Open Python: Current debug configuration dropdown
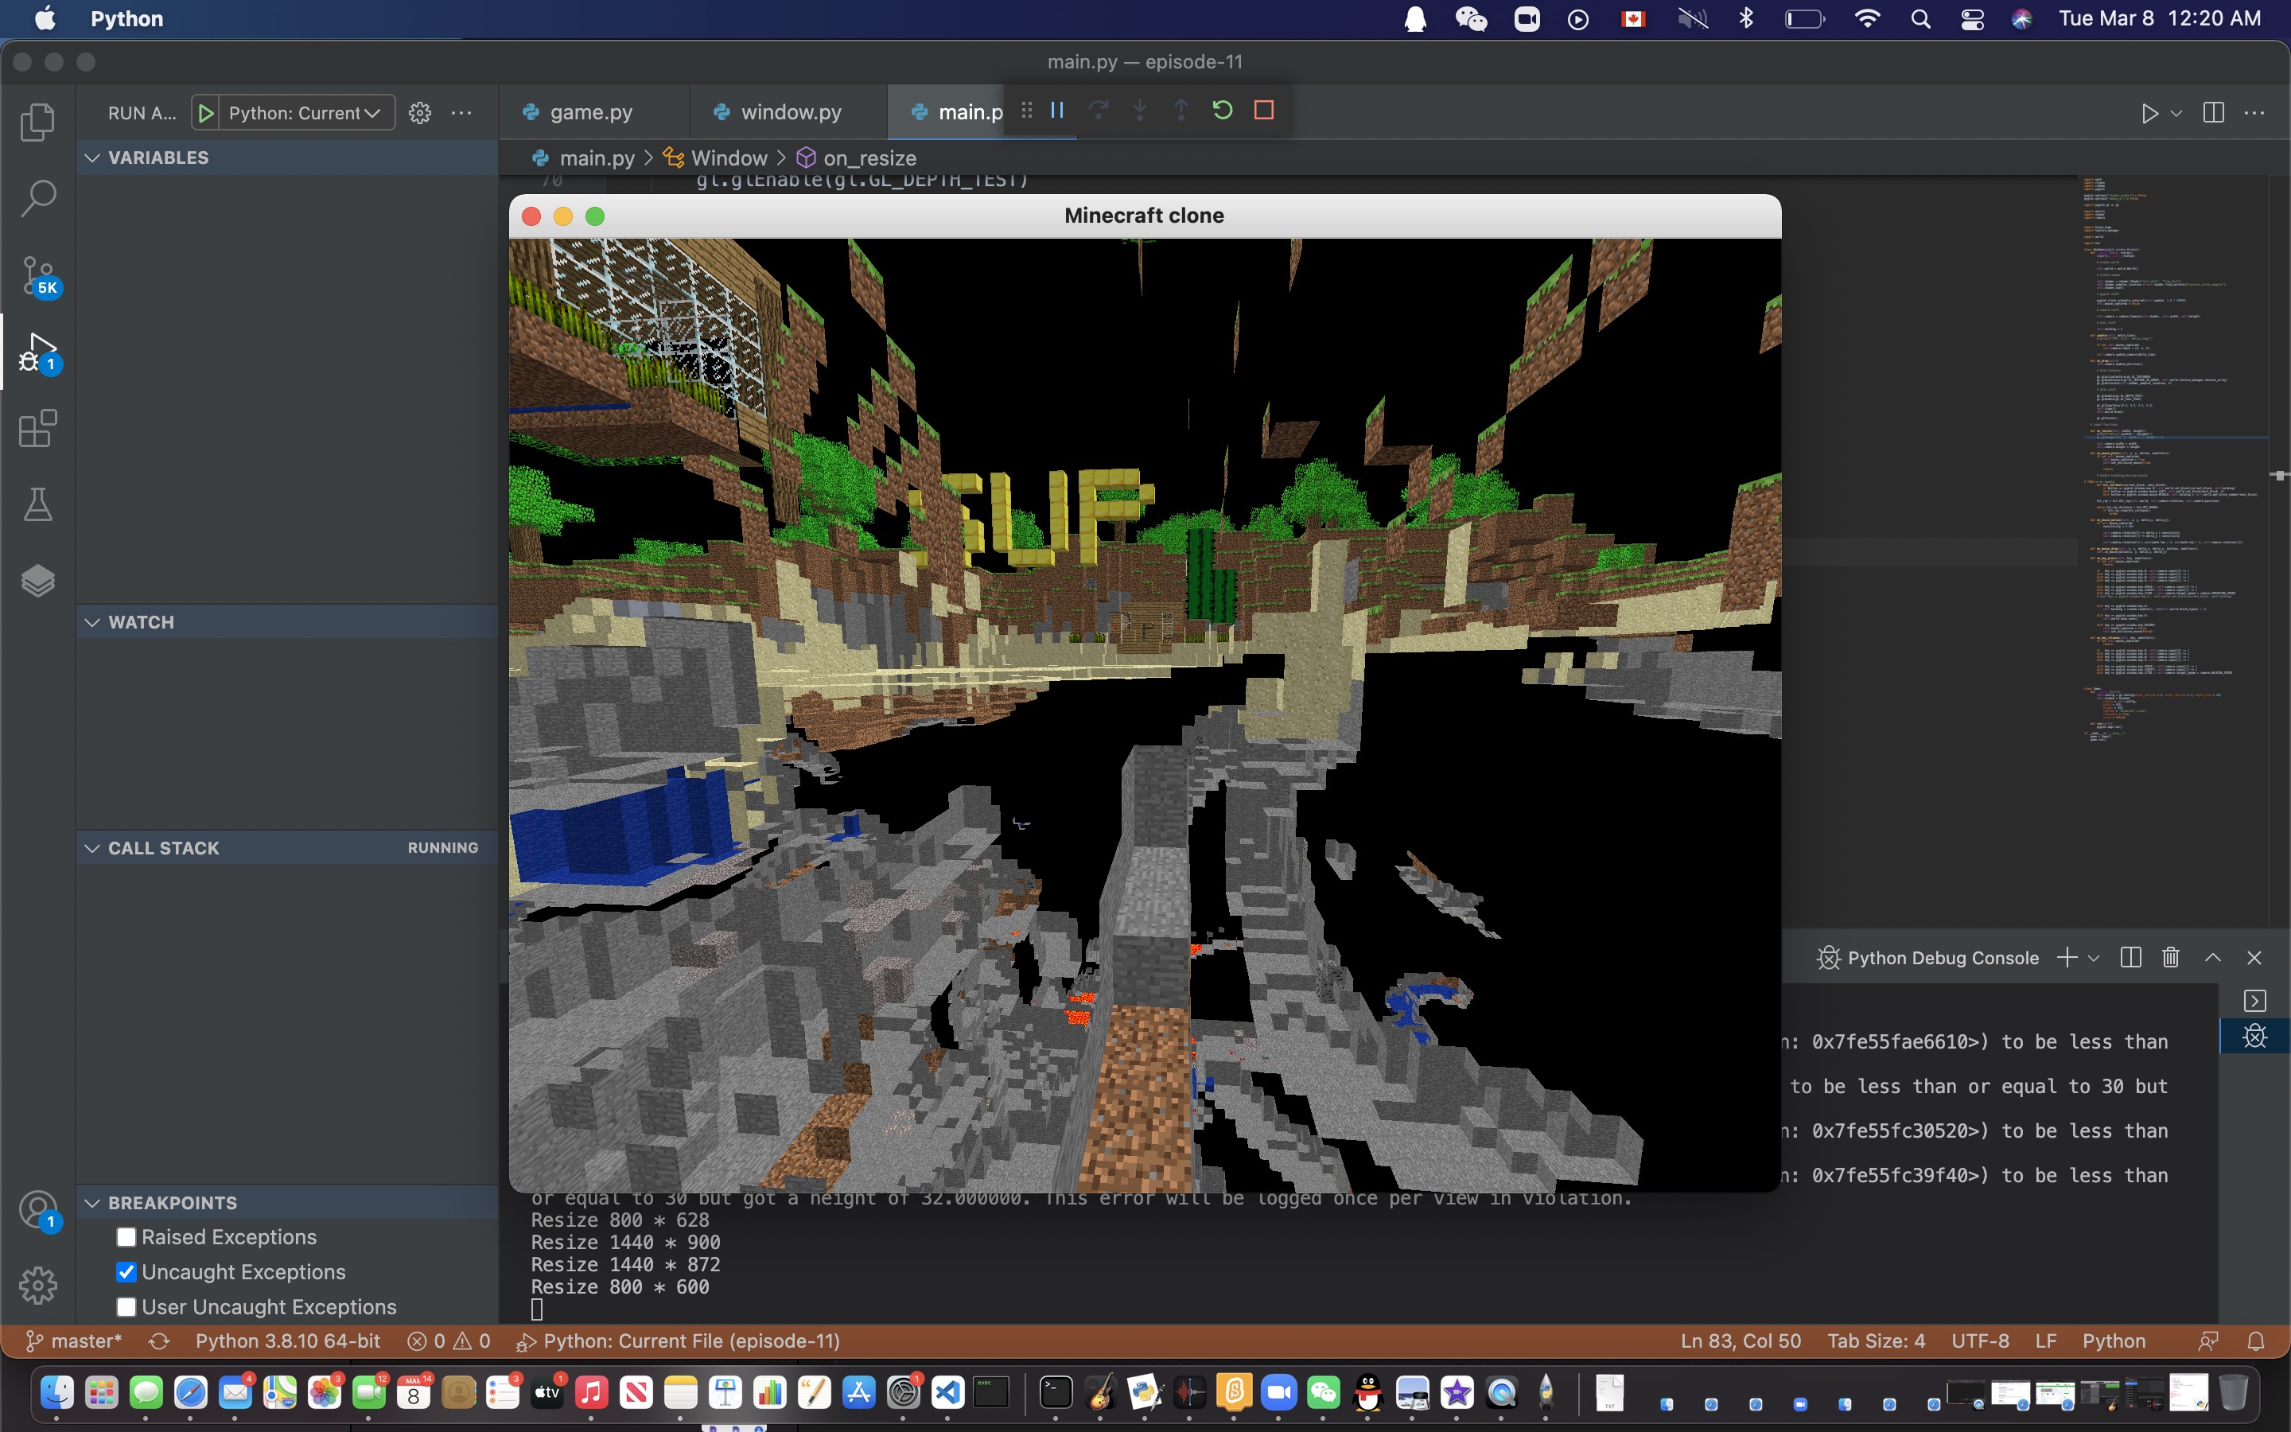This screenshot has width=2291, height=1432. coord(303,113)
